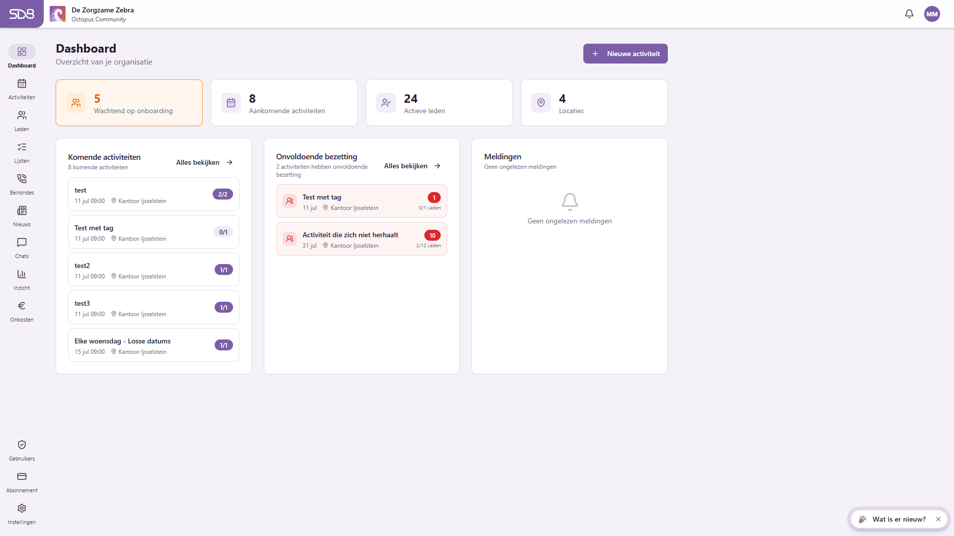Open Instellingen gear icon
This screenshot has height=536, width=954.
point(22,508)
